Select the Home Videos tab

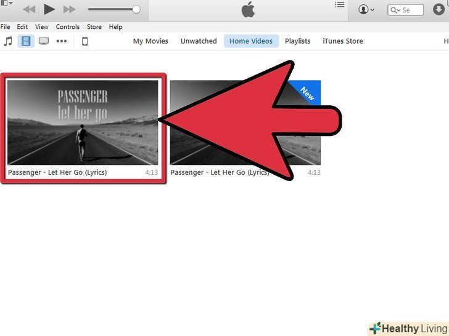coord(251,41)
